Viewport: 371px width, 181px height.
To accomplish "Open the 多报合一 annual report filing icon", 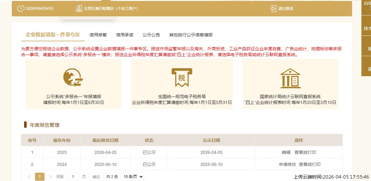I will [x=73, y=78].
